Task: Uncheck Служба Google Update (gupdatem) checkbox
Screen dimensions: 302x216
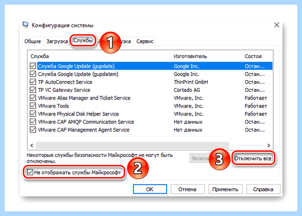Action: coord(33,74)
